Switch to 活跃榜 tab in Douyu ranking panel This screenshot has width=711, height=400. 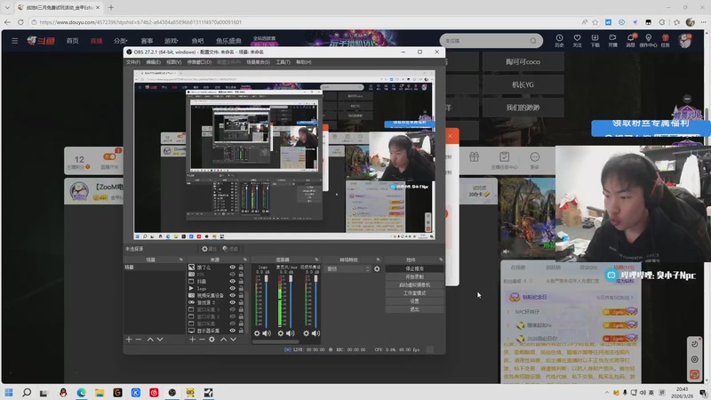click(x=553, y=268)
